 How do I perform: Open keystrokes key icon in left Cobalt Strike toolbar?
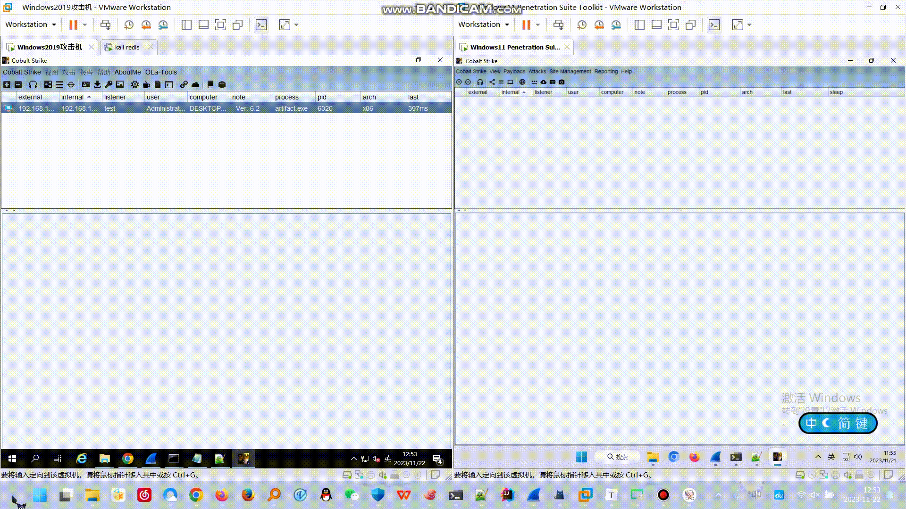coord(109,85)
